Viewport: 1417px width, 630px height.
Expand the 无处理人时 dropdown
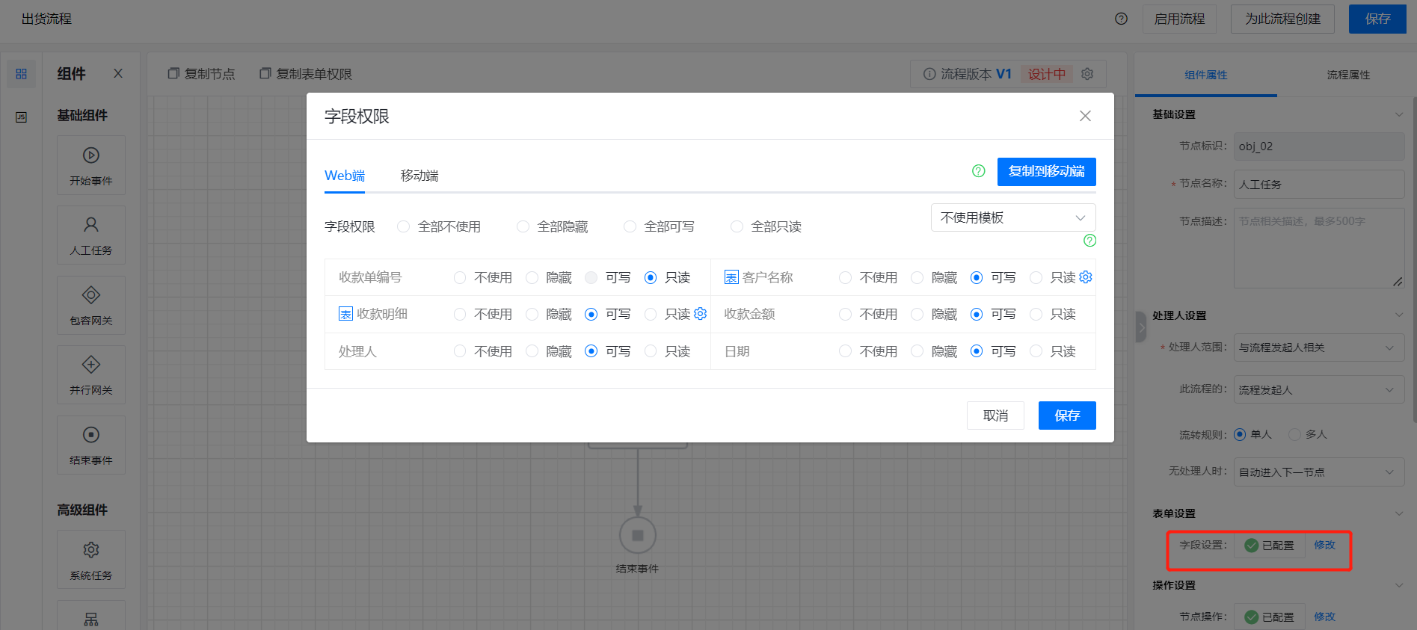pyautogui.click(x=1318, y=472)
